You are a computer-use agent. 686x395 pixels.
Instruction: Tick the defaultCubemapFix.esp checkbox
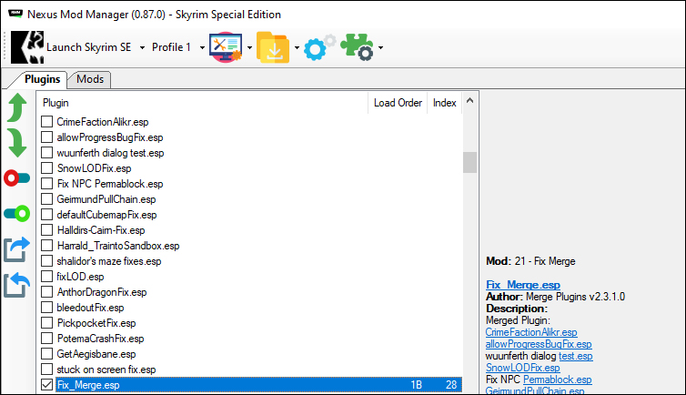pyautogui.click(x=46, y=215)
